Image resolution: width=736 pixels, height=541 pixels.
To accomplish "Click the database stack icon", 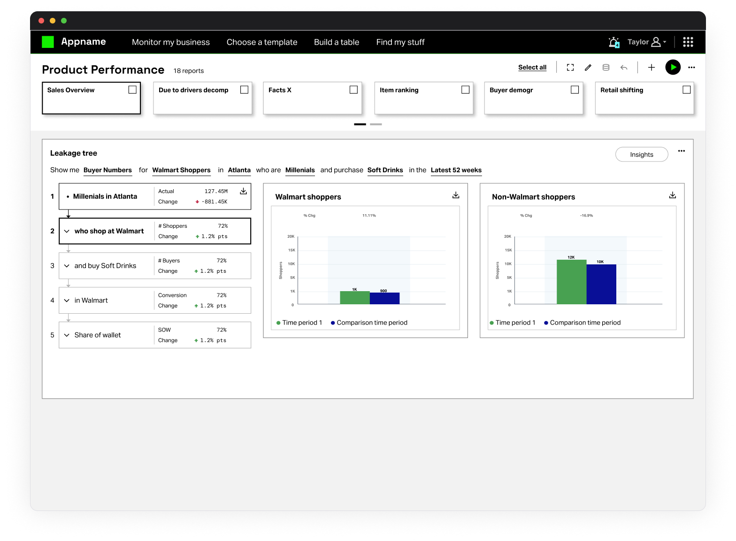I will coord(606,68).
